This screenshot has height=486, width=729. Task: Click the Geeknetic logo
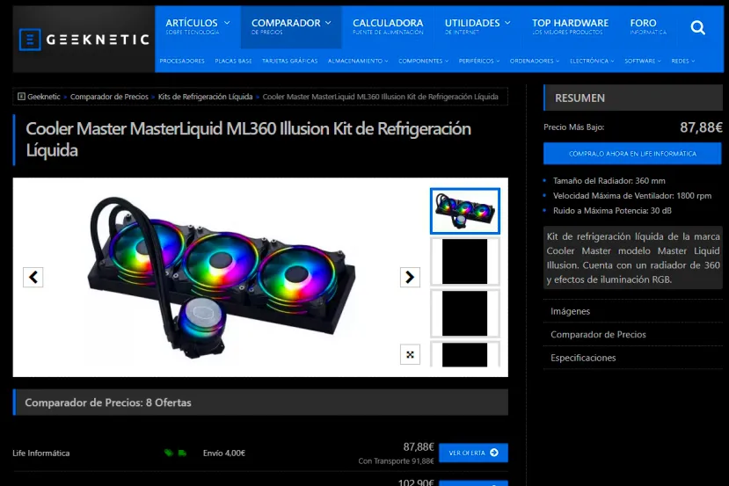(84, 40)
